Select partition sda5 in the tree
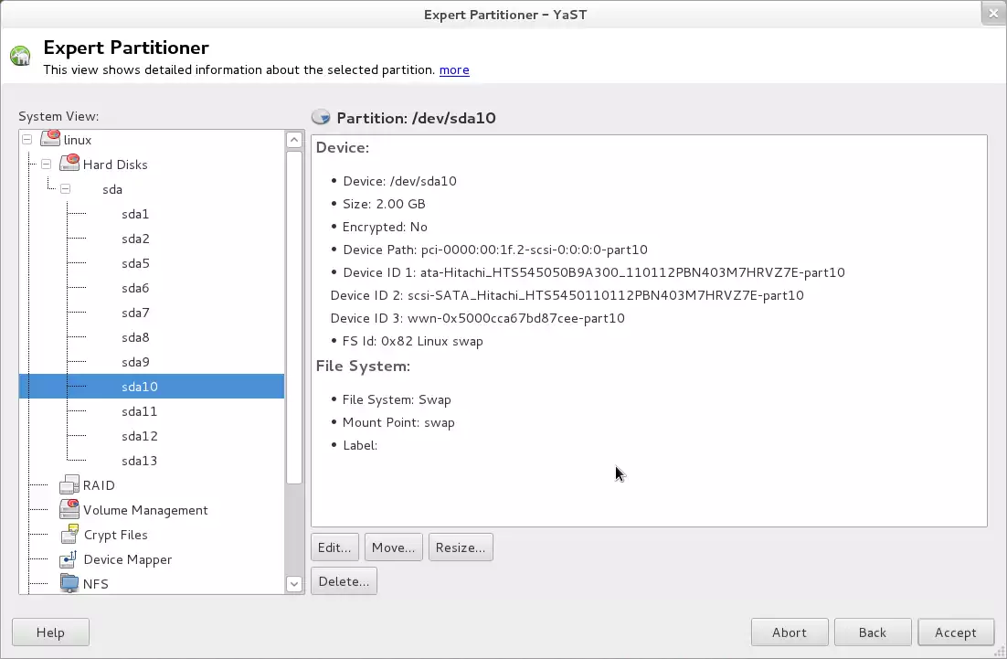 click(135, 263)
